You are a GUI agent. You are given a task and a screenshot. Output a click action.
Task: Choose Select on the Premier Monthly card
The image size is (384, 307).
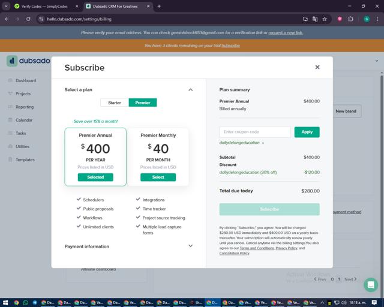point(158,177)
